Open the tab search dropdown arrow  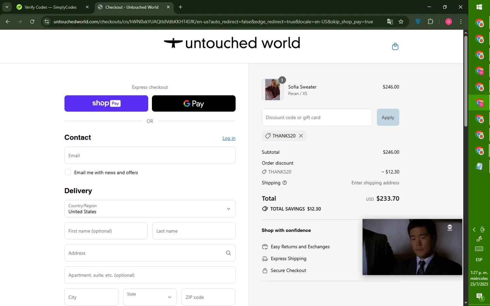7,7
